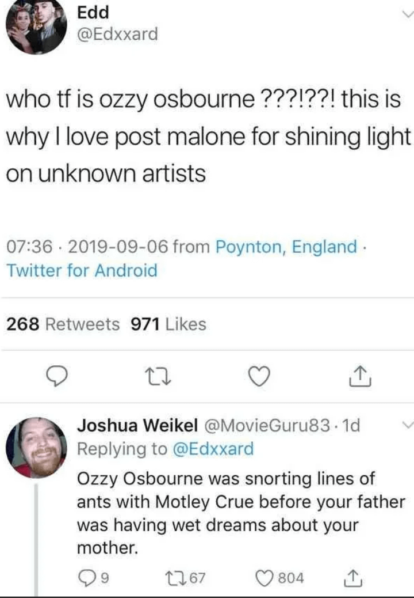Open the Poynton, England location link
Image resolution: width=414 pixels, height=598 pixels.
286,247
